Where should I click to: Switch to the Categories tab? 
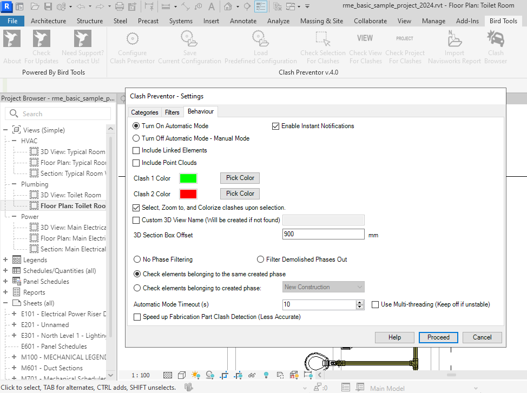144,112
